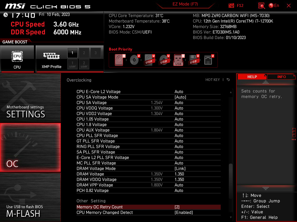
Task: Select RING PLL SFR Voltage row
Action: tap(148, 146)
